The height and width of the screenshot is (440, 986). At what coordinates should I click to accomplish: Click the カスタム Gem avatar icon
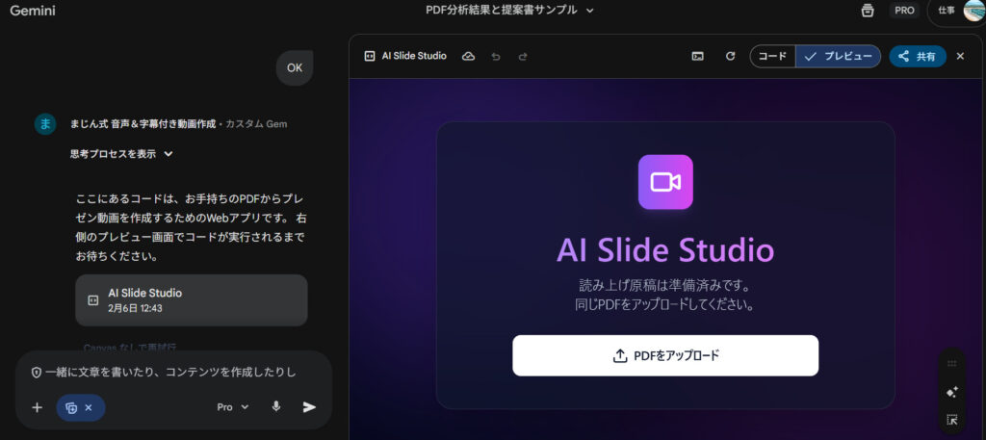coord(45,124)
